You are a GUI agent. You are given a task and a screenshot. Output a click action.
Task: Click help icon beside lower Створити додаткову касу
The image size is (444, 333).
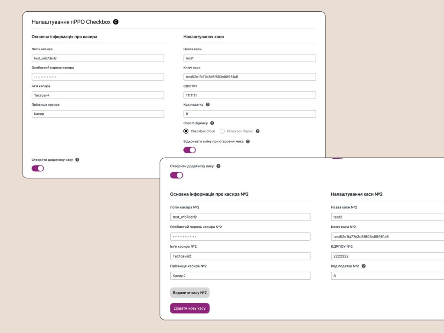[x=219, y=166]
